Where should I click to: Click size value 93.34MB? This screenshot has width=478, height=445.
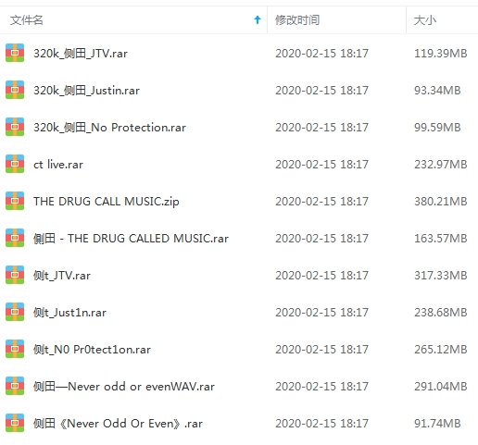tap(437, 91)
